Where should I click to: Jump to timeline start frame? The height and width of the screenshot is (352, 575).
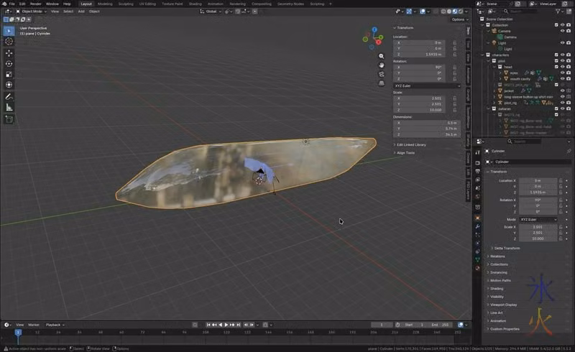click(208, 325)
